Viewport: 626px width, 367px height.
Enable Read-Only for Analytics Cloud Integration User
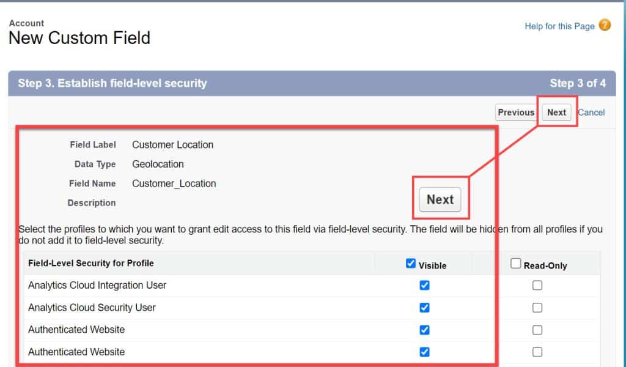pos(537,285)
